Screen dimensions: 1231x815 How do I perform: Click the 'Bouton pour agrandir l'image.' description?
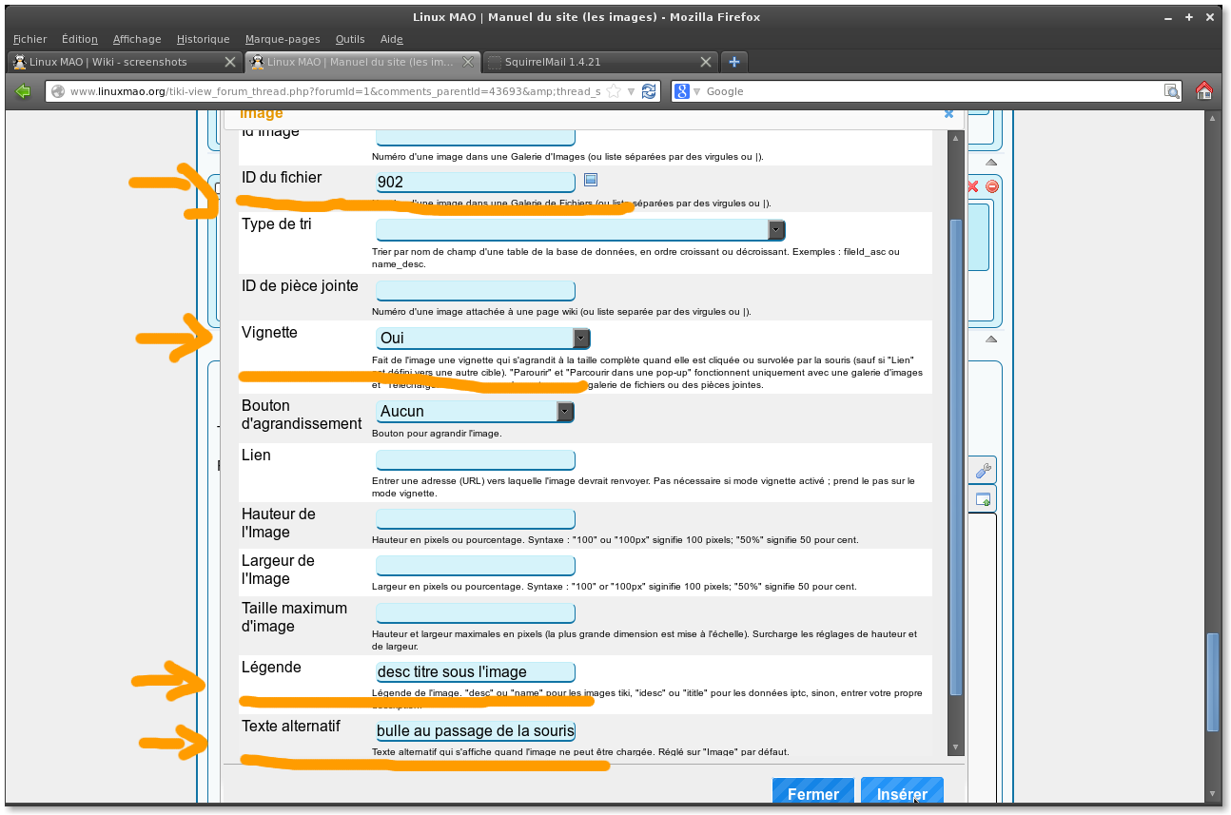coord(437,434)
